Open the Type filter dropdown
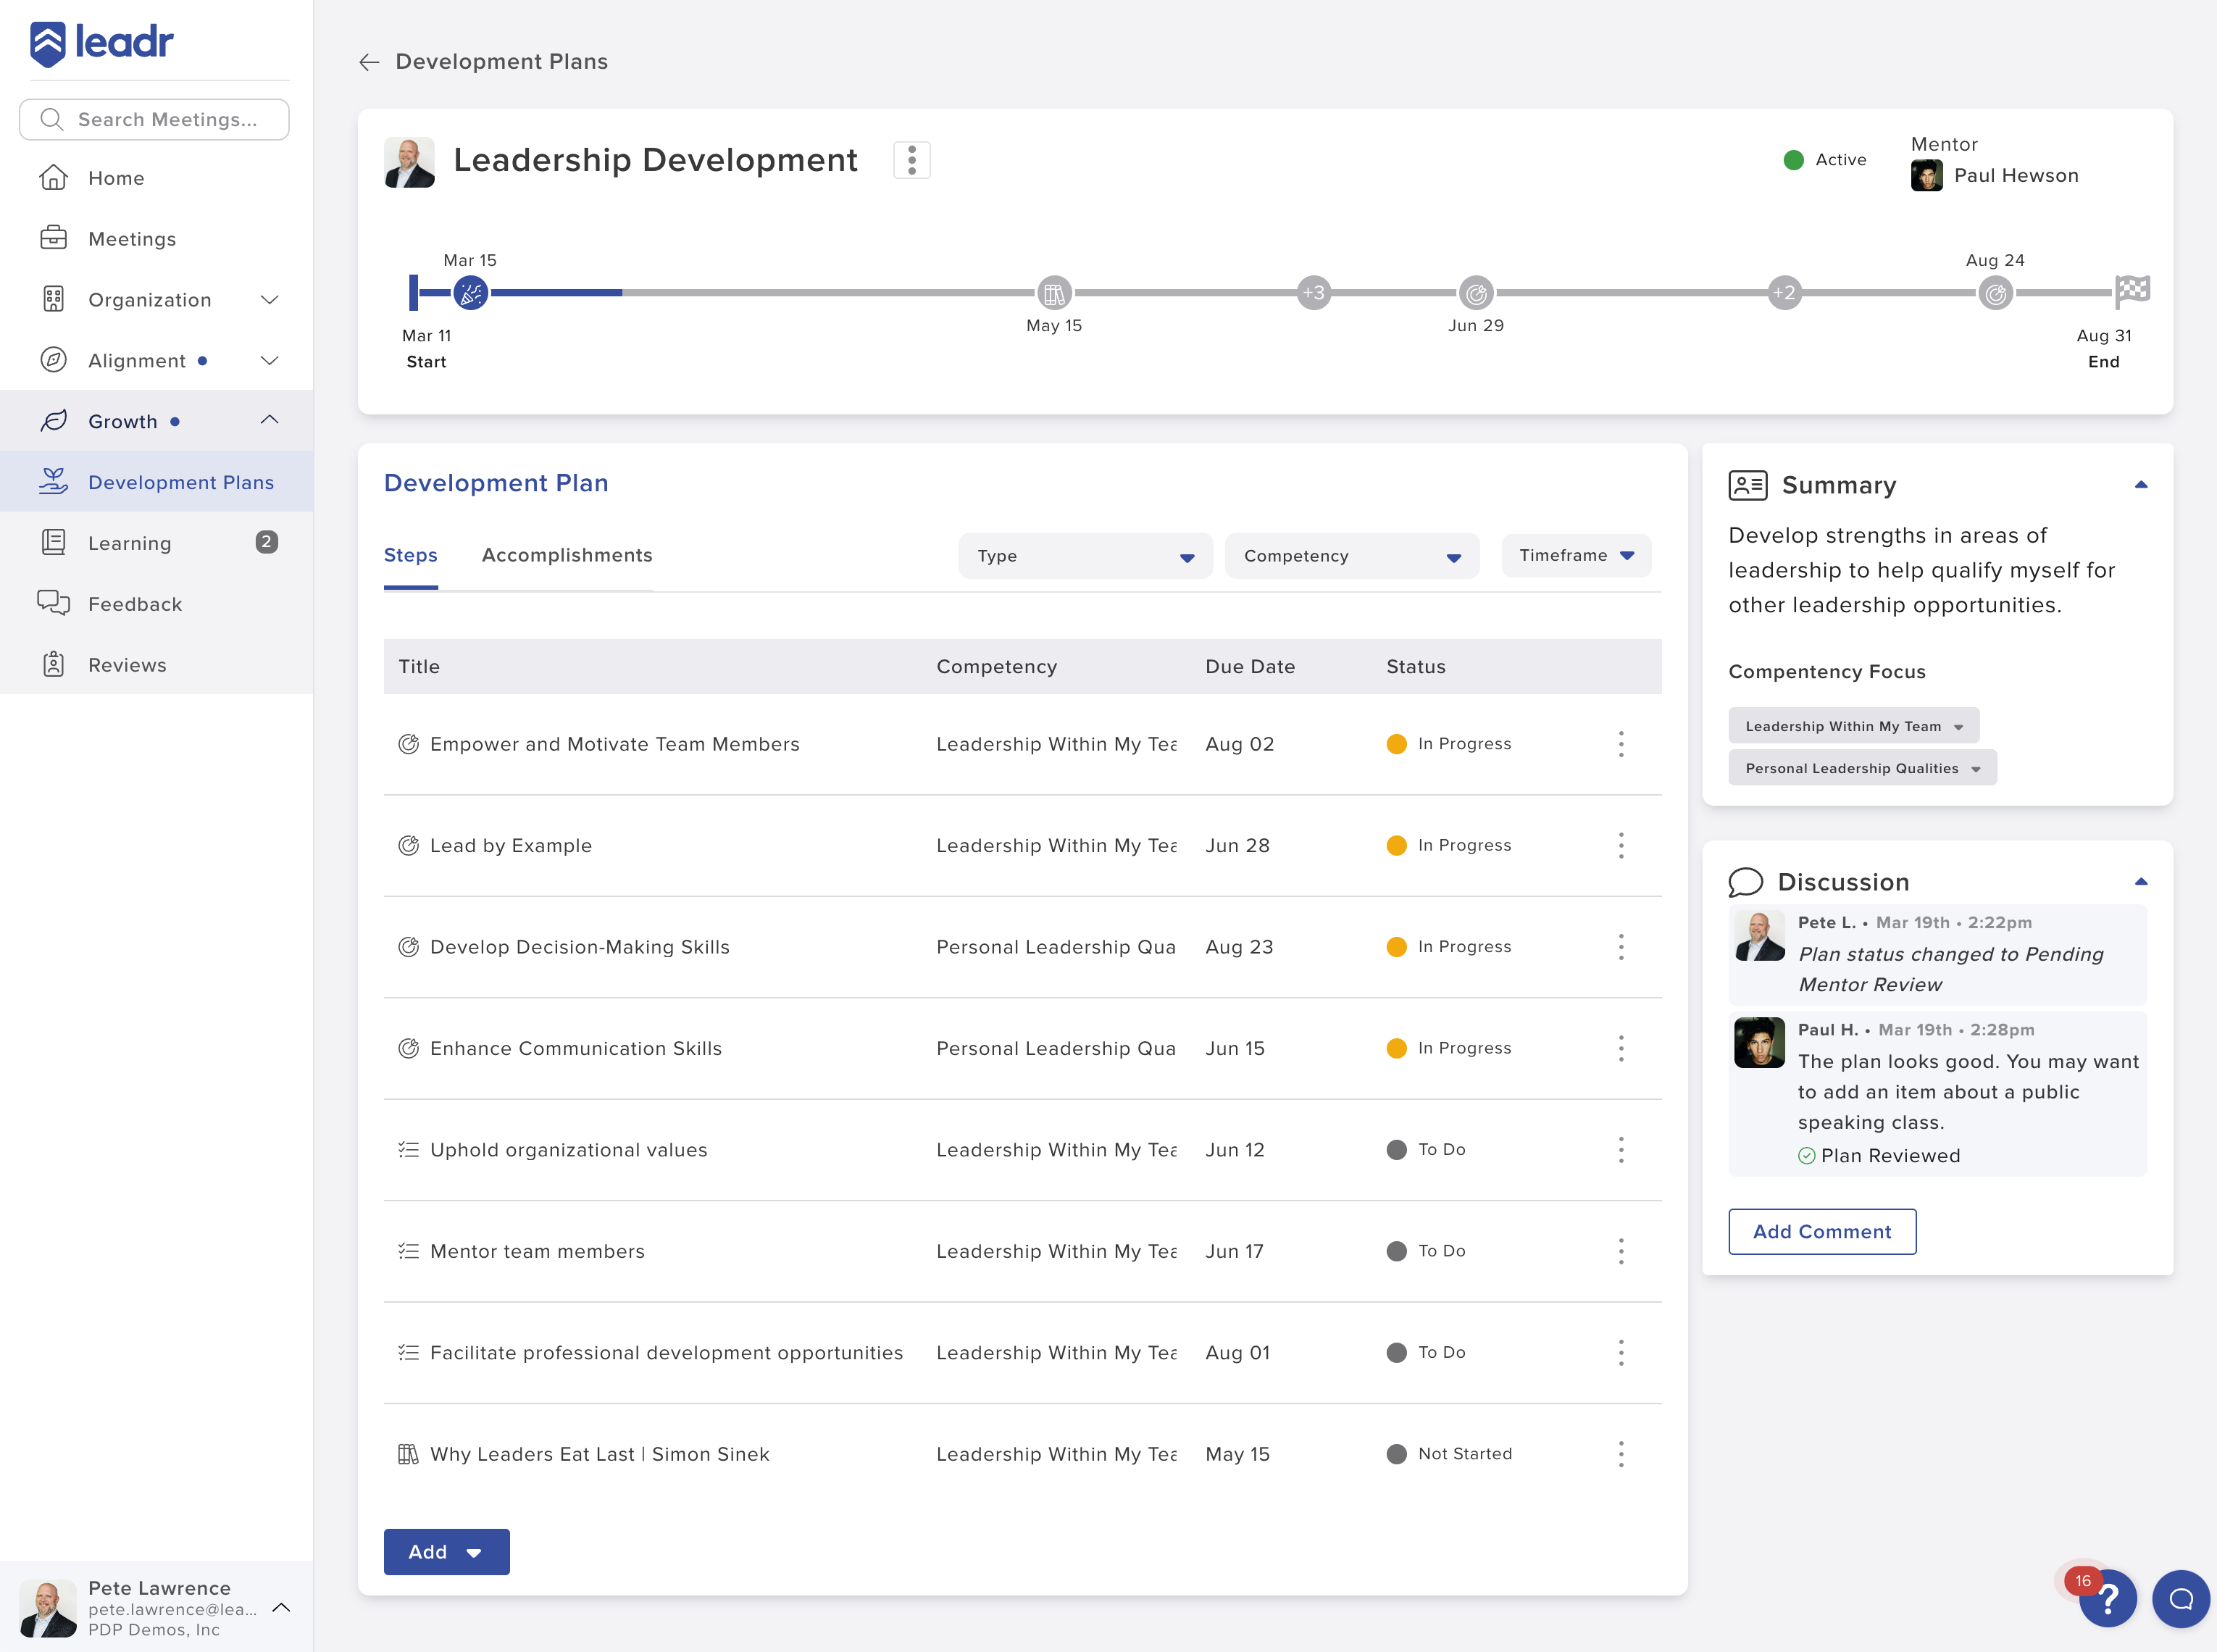Viewport: 2217px width, 1652px height. pyautogui.click(x=1085, y=555)
